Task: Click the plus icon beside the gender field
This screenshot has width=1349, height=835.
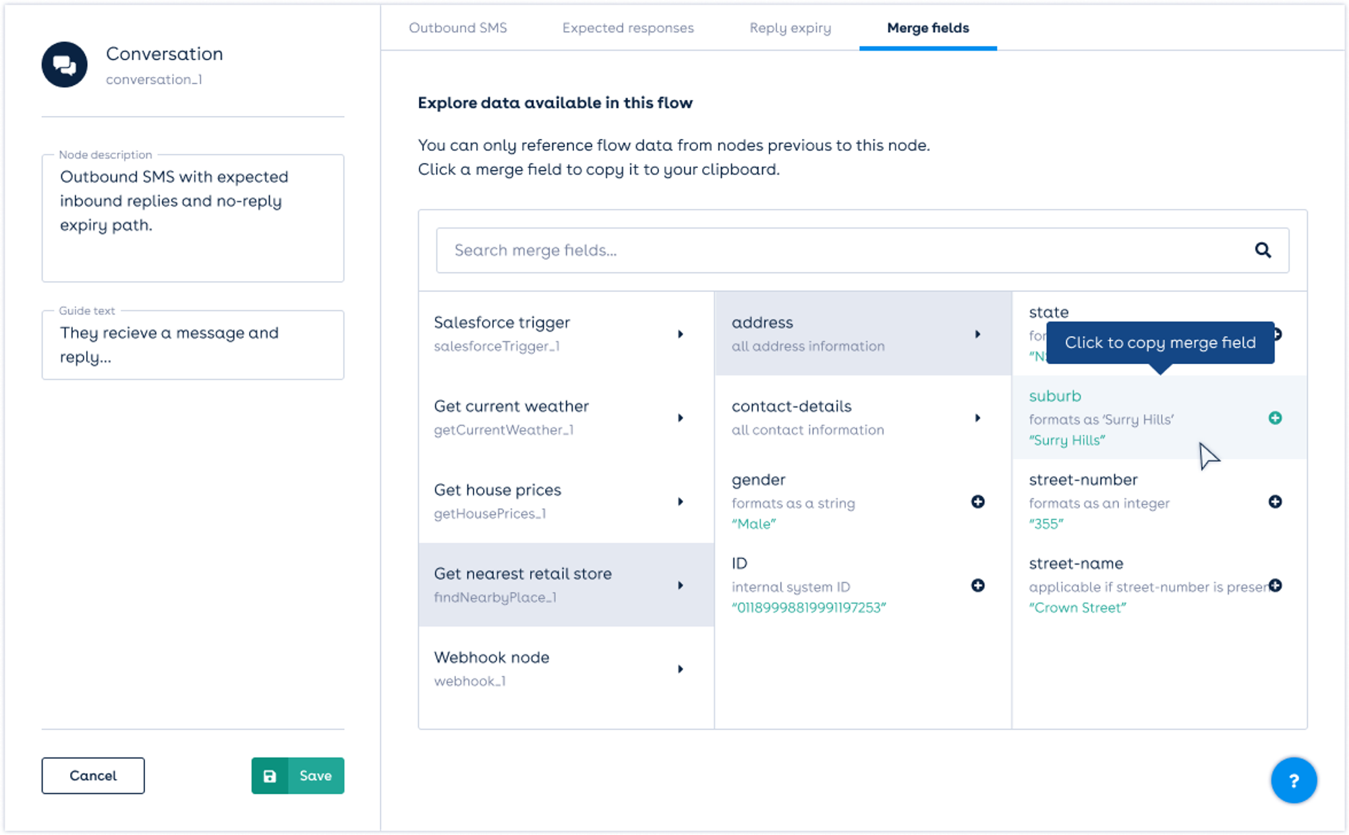Action: click(977, 502)
